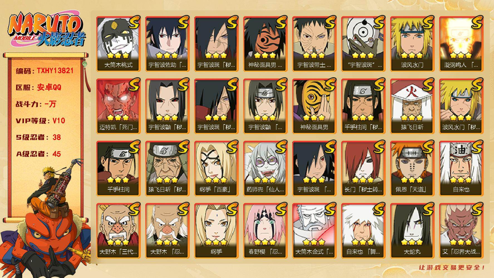Open the 千手柱间 card in third row
494x278 pixels.
click(118, 168)
